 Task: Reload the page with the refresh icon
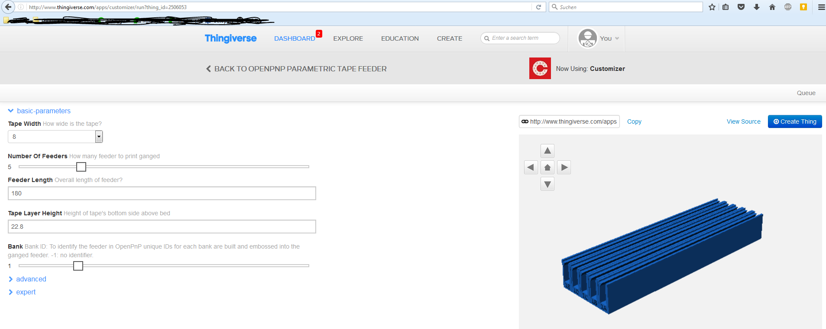point(538,7)
